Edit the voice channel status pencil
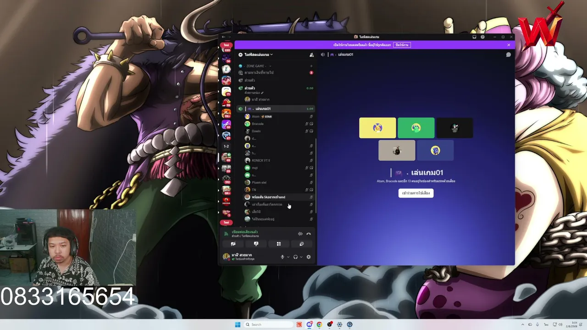This screenshot has width=587, height=330. (x=262, y=93)
